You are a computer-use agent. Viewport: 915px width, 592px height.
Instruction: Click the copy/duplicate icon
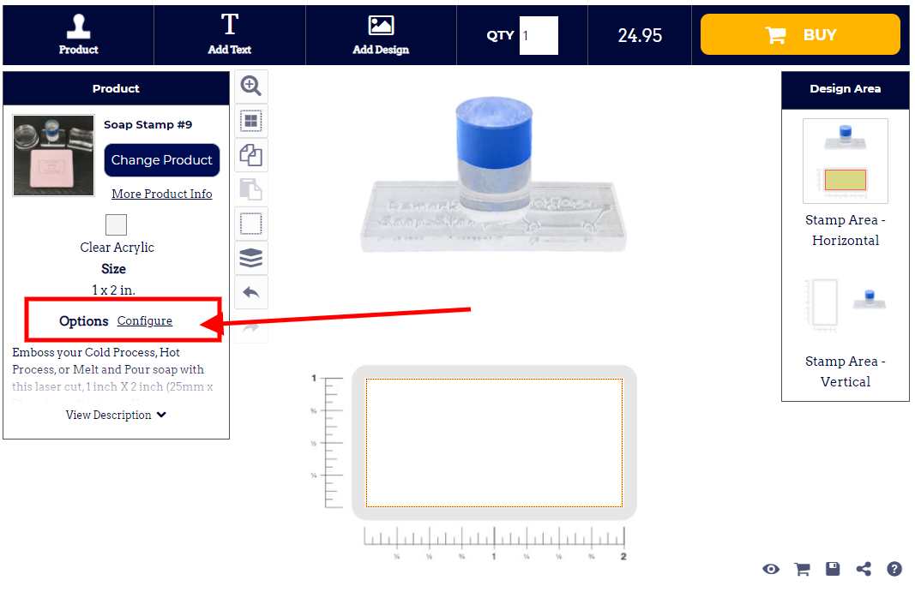coord(251,155)
